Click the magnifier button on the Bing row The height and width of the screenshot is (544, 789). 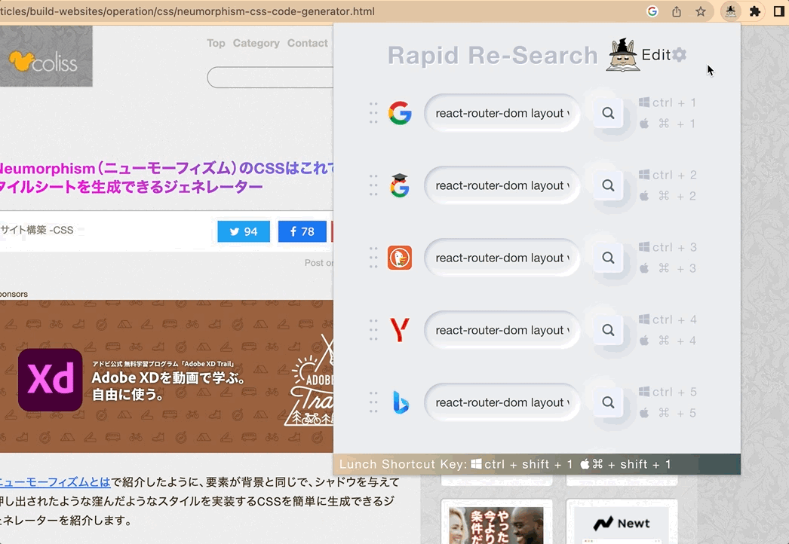(x=608, y=402)
